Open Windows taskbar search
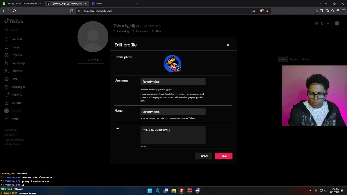This screenshot has height=195, width=347. (158, 191)
